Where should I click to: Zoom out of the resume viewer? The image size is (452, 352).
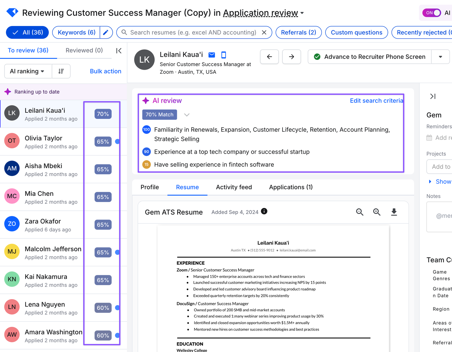click(360, 212)
